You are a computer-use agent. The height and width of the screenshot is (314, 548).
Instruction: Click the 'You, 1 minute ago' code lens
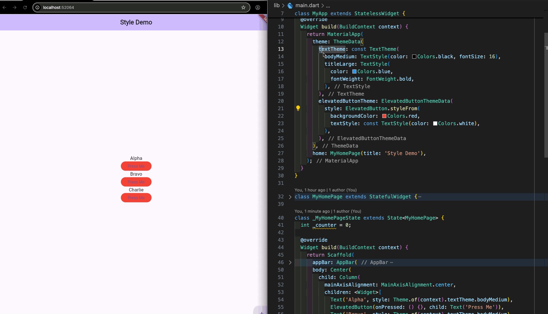328,211
